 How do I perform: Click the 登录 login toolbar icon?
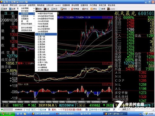[x=4, y=9]
